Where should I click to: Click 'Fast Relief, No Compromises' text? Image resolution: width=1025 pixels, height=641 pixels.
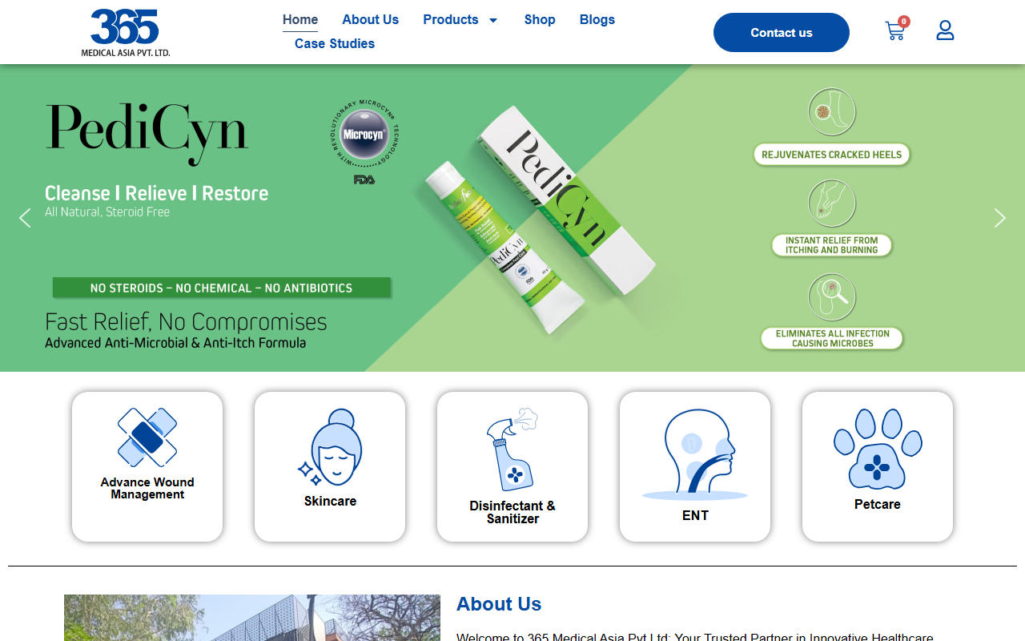(186, 322)
